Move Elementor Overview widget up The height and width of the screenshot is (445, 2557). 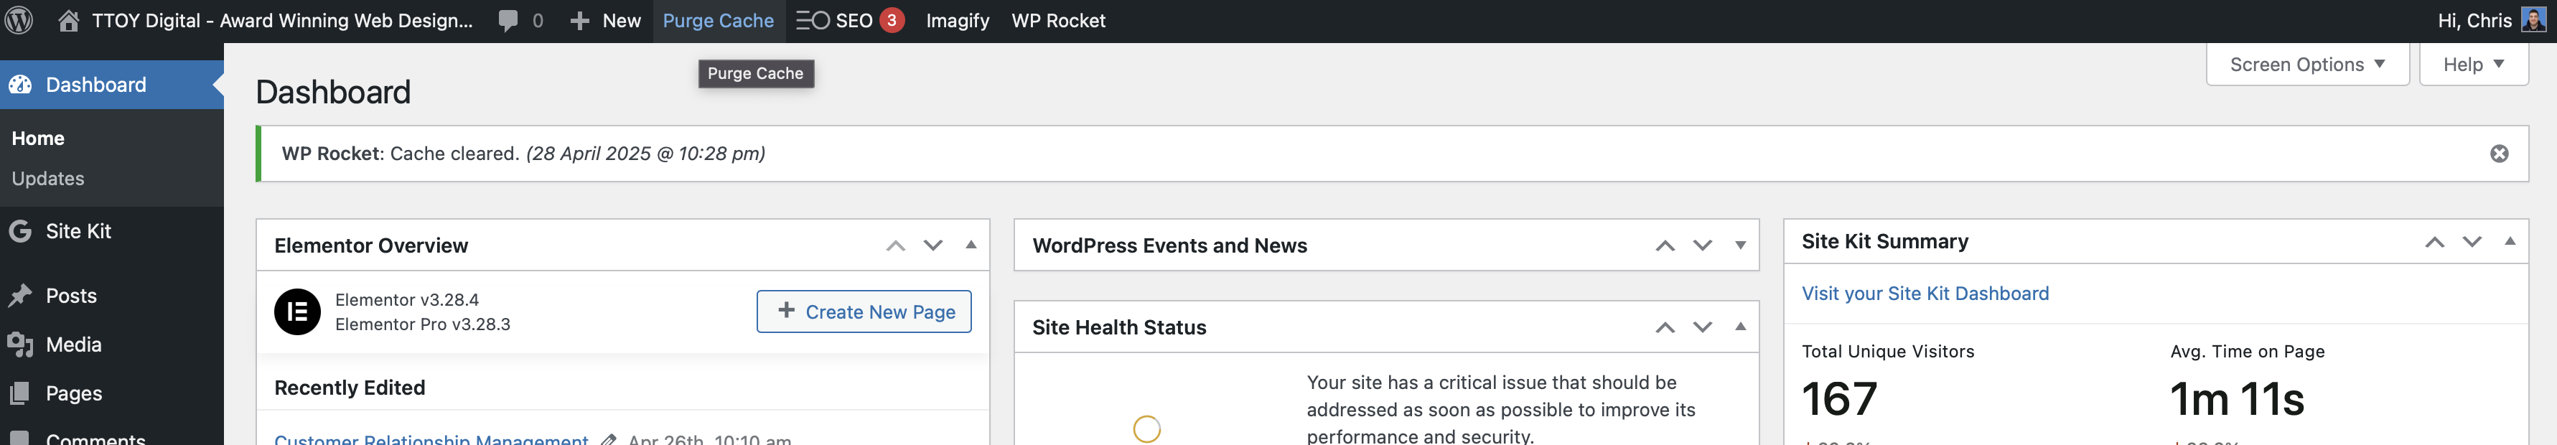pyautogui.click(x=895, y=245)
